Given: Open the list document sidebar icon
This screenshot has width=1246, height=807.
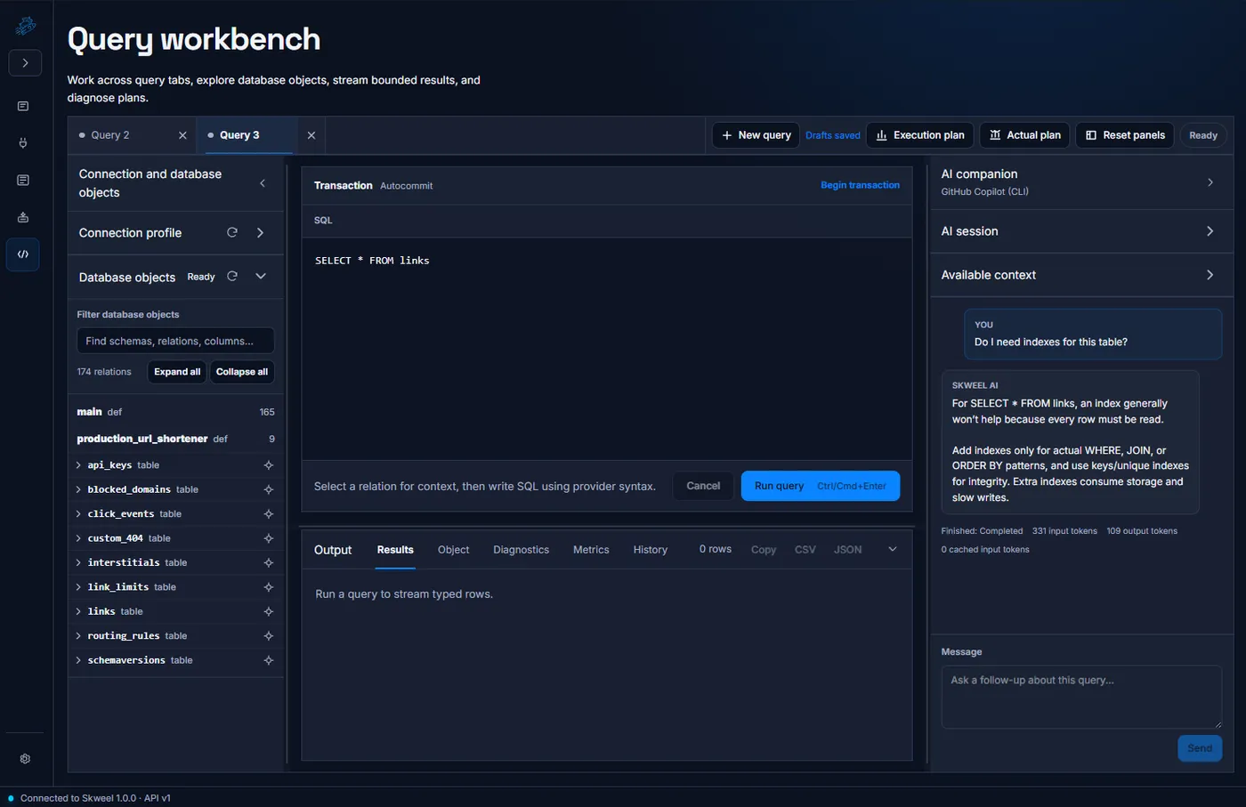Looking at the screenshot, I should coord(23,180).
